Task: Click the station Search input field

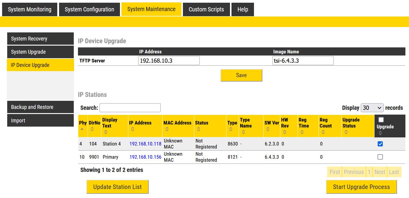Action: [x=130, y=108]
